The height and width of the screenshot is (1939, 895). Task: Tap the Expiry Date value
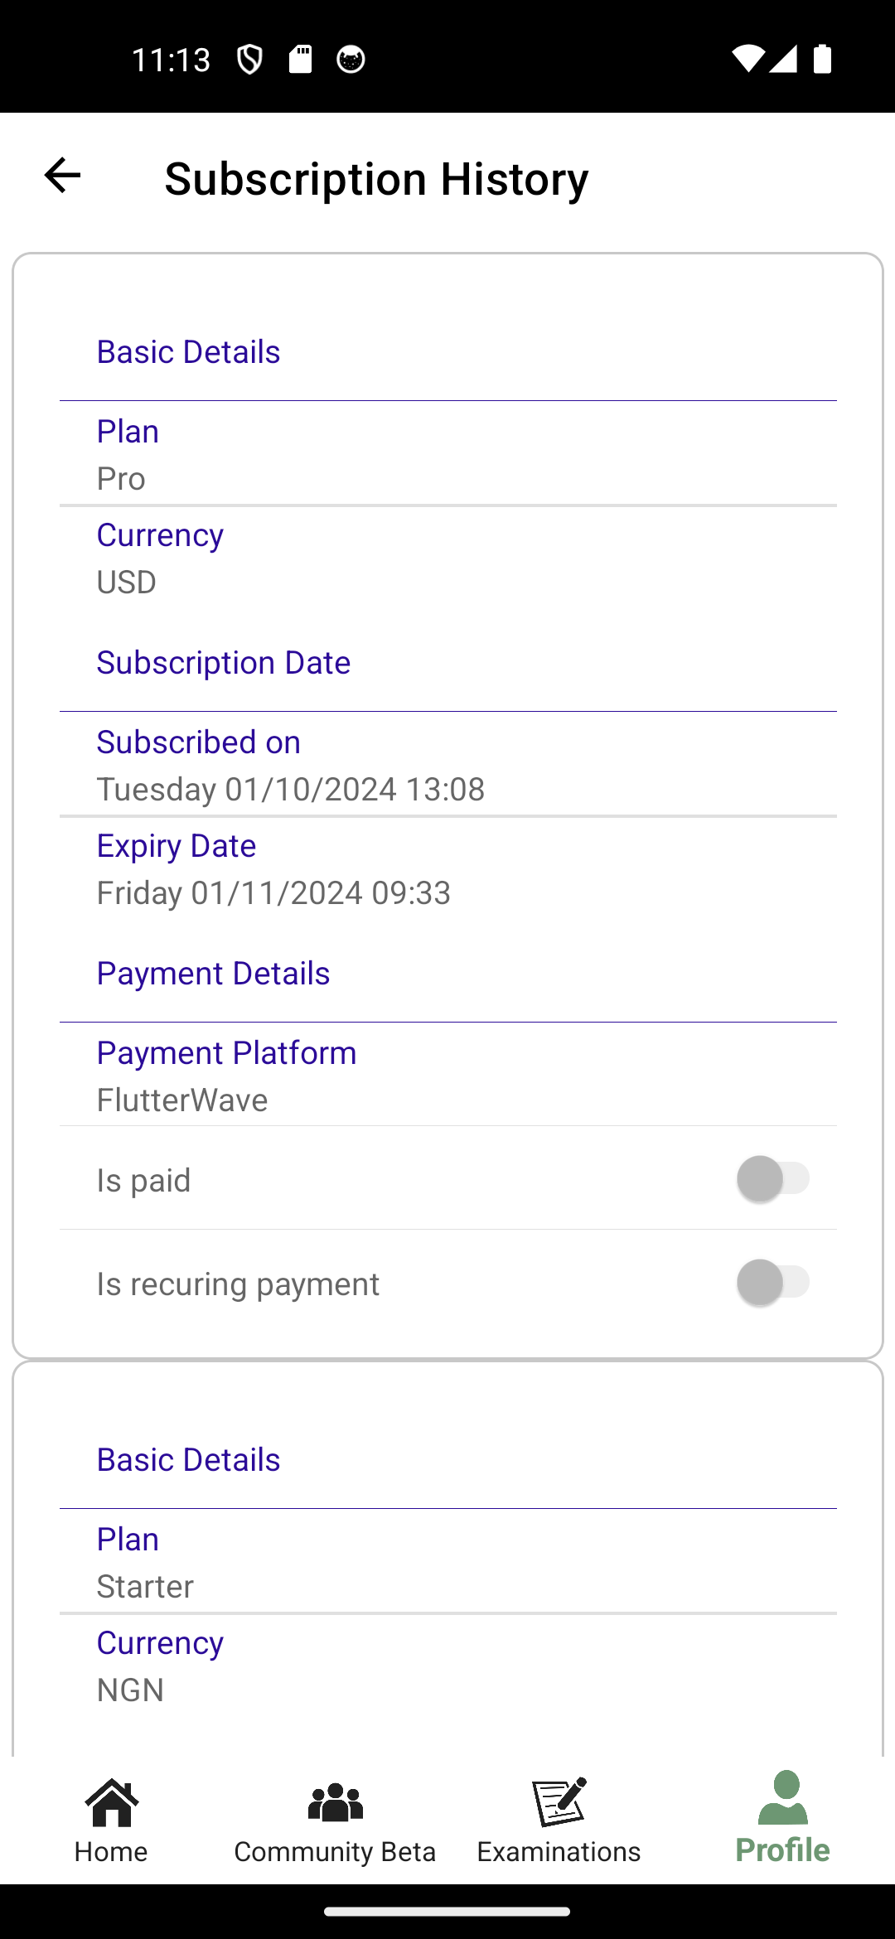(x=273, y=893)
